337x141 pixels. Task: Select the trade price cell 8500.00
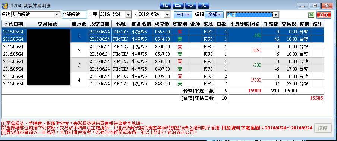162,46
